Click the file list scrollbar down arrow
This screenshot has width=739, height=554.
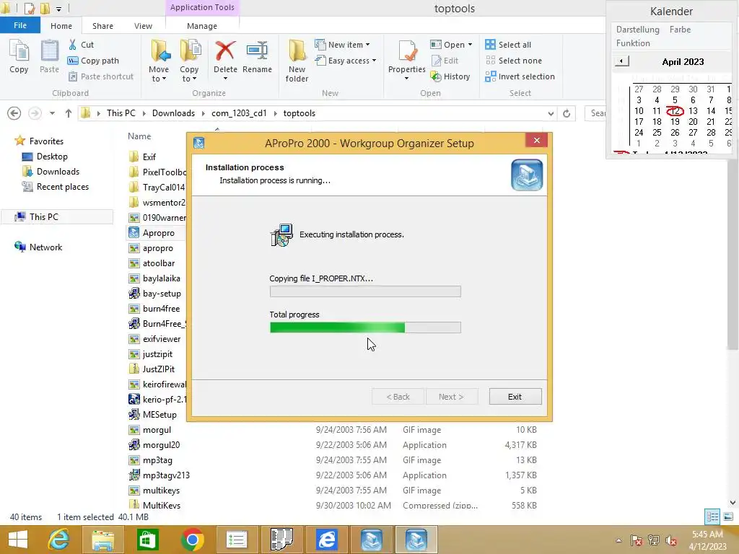tap(733, 503)
